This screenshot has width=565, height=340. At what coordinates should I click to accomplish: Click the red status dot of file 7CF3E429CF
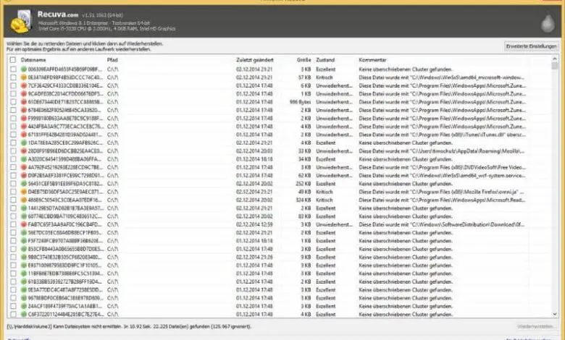click(24, 85)
